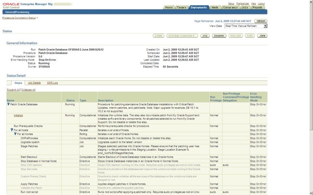Select the greyed Stop Services step
The height and width of the screenshot is (195, 313).
[x=29, y=169]
